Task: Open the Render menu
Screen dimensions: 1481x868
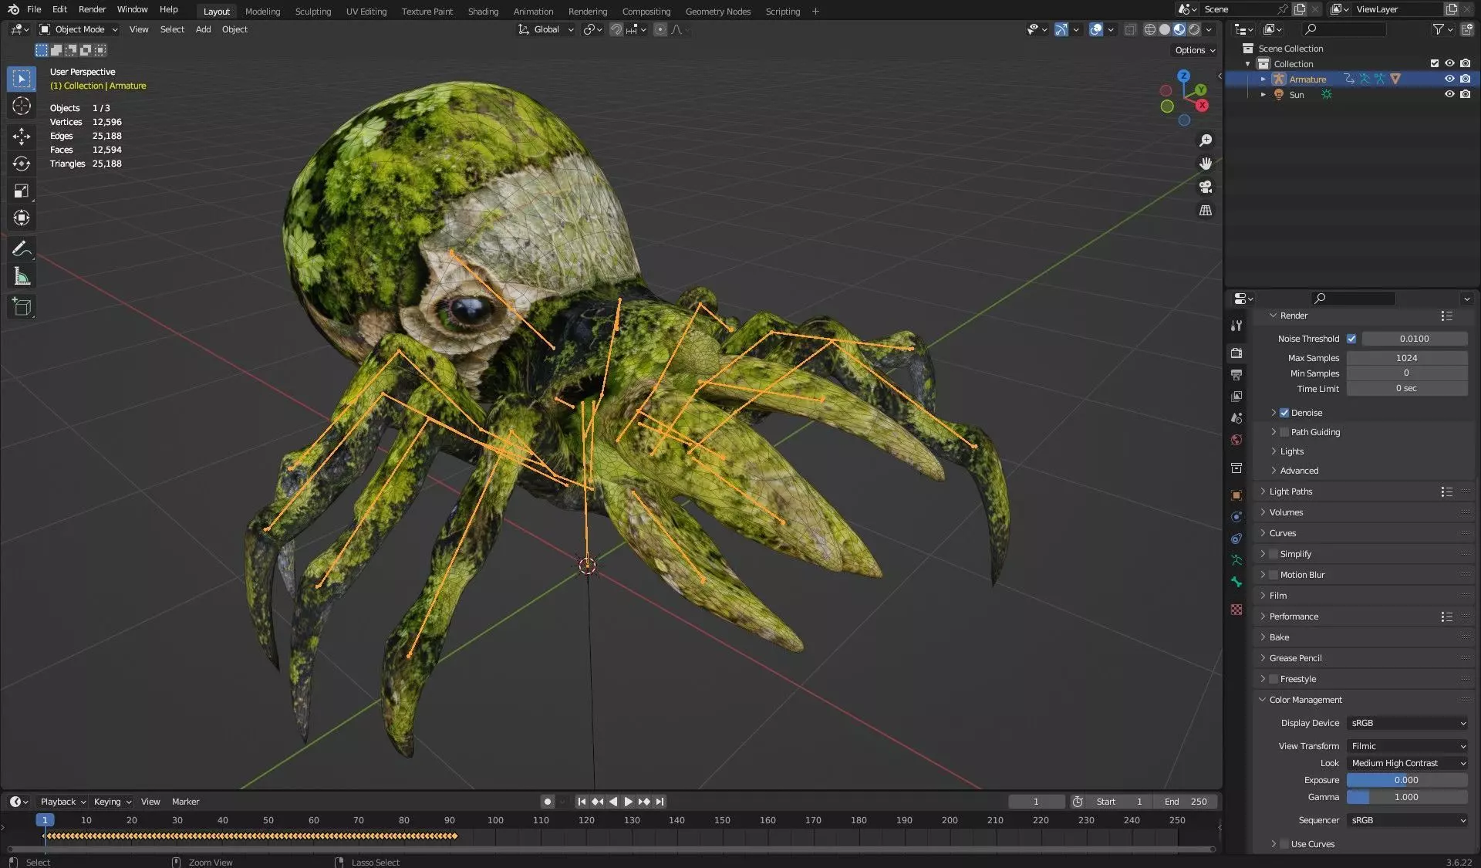Action: pos(92,9)
